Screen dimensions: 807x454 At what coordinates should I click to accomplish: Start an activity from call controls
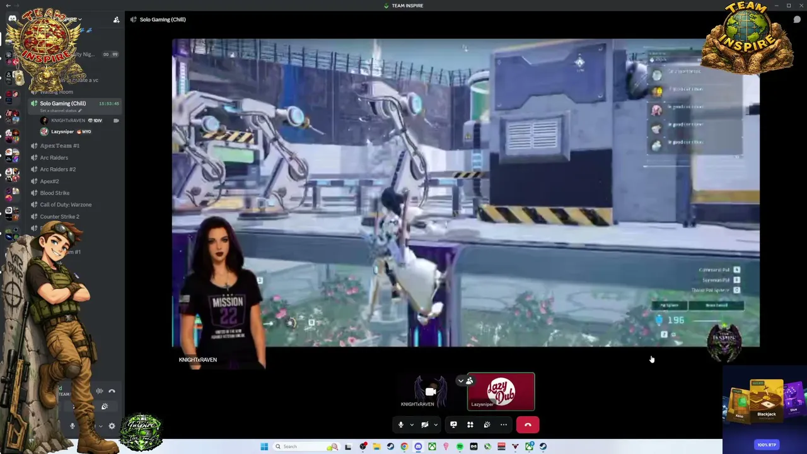coord(470,425)
